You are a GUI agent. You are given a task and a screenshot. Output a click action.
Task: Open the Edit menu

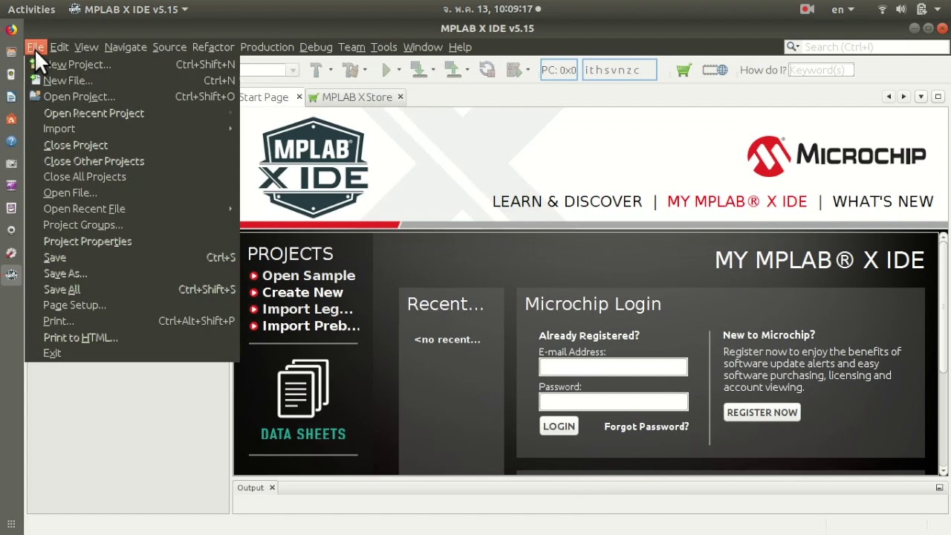click(x=59, y=47)
